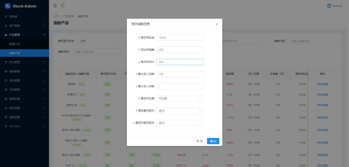Click the refresh icon in top bar

63,5
